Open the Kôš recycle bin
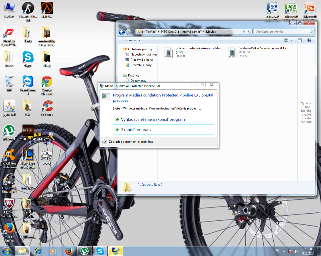Image resolution: width=321 pixels, height=256 pixels. click(x=9, y=84)
